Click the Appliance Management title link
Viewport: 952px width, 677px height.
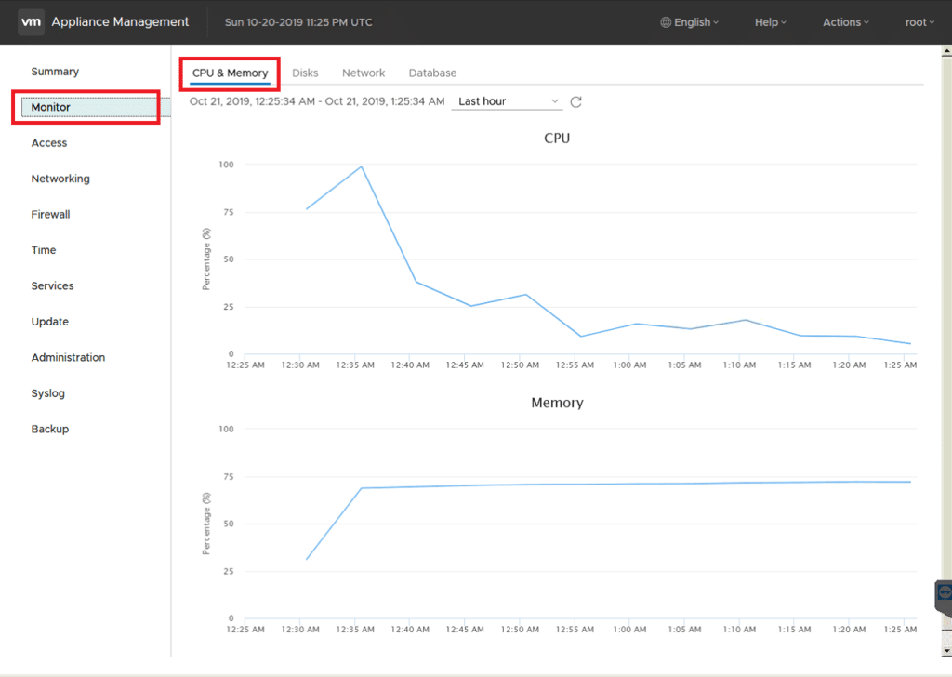point(120,22)
